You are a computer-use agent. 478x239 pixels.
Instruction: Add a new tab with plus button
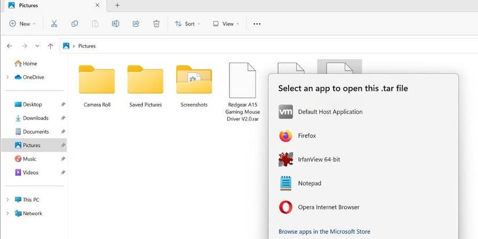coord(117,5)
